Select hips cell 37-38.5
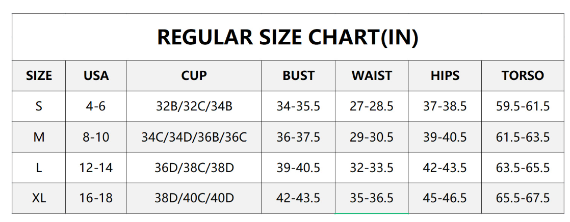 click(x=445, y=106)
